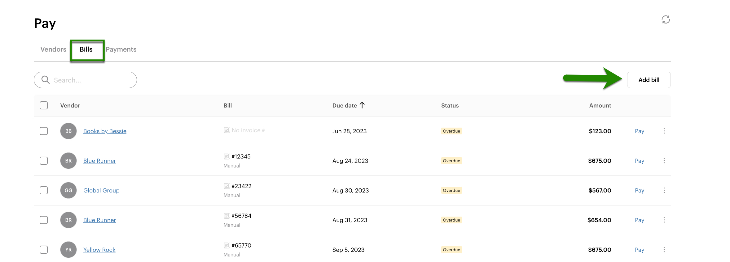Check the Books by Bessie row checkbox
730x262 pixels.
pos(44,131)
